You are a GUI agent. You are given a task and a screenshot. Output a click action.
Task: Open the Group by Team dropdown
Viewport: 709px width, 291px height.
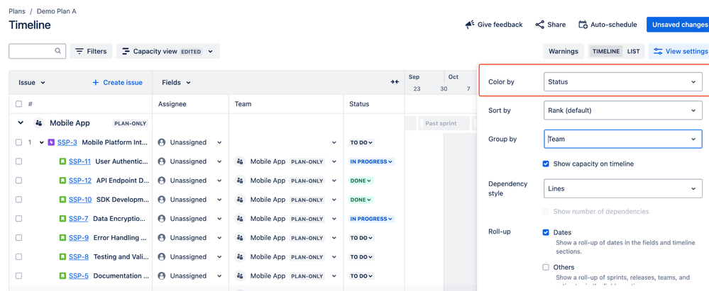point(622,139)
